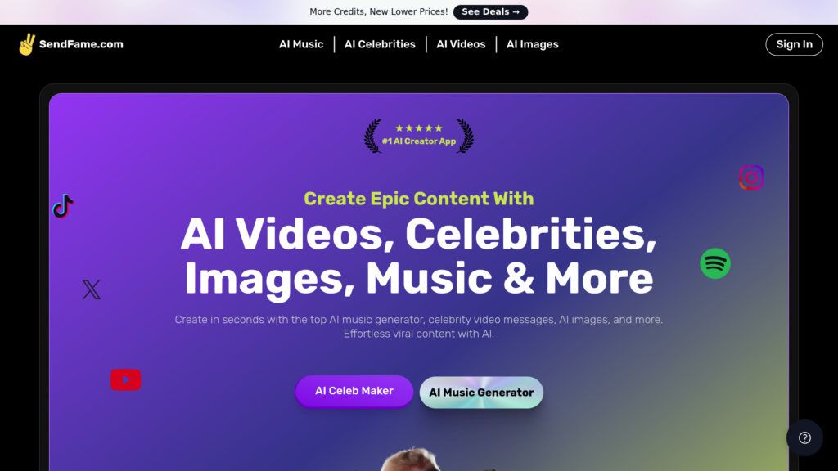The height and width of the screenshot is (471, 838).
Task: Click the green Spotify logo icon
Action: [x=715, y=263]
